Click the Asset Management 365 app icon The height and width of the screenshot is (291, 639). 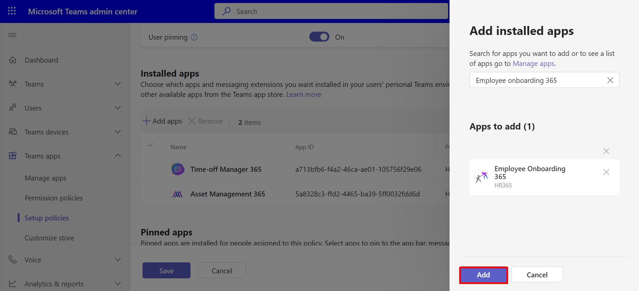[x=178, y=194]
